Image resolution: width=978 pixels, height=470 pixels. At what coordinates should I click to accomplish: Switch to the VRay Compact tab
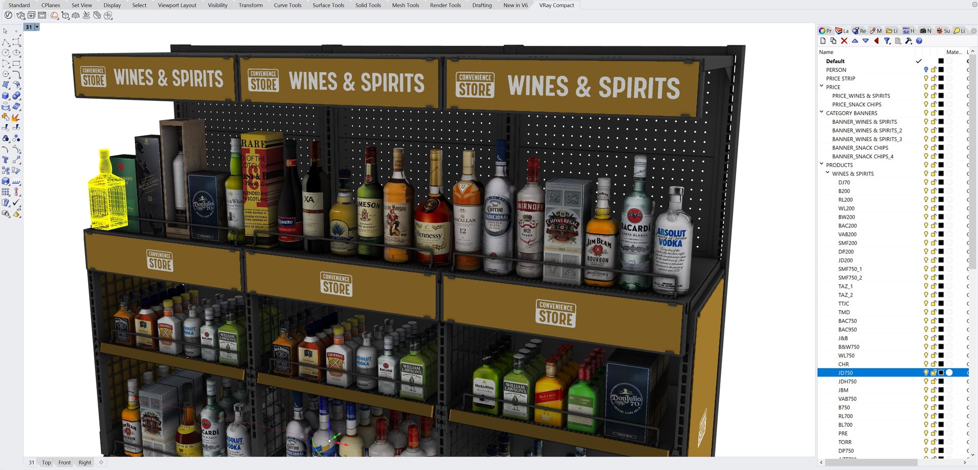click(x=556, y=5)
